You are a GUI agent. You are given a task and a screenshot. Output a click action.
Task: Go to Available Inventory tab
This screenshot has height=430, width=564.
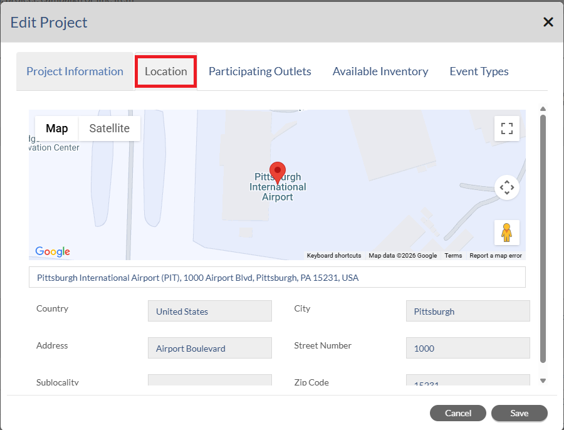tap(380, 71)
